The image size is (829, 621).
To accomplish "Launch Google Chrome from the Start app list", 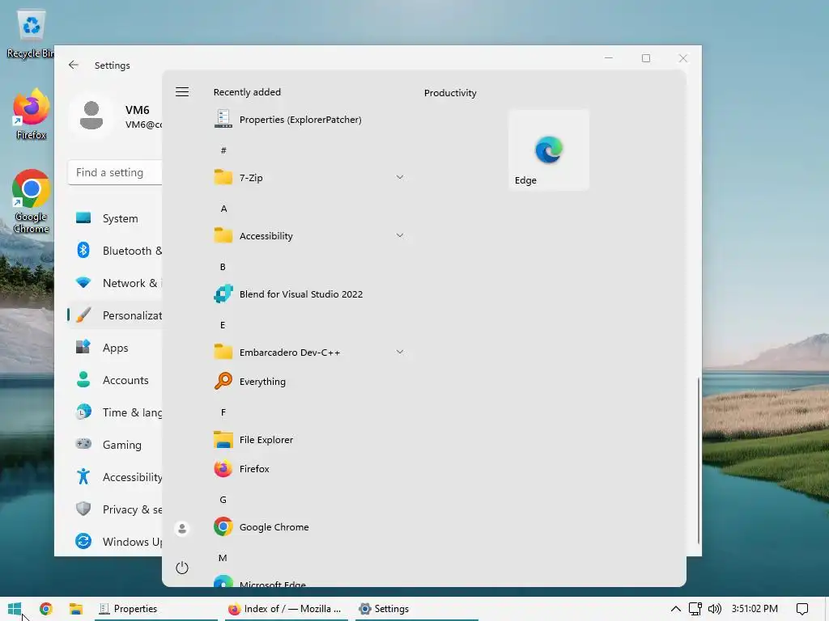I will 310,527.
